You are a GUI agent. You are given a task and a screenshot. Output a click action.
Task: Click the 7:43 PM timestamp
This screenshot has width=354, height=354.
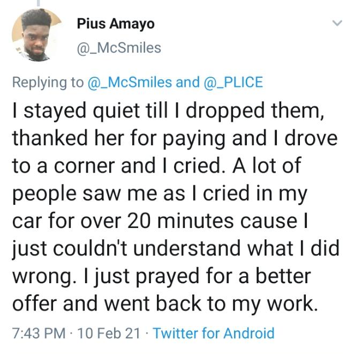(x=37, y=333)
